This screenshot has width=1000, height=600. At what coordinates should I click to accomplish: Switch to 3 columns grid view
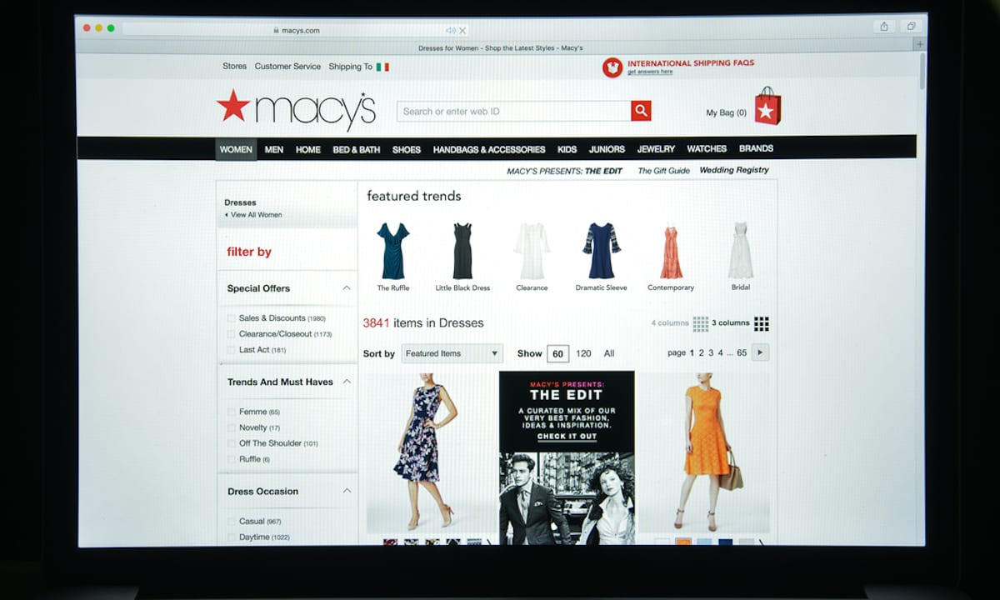tap(761, 323)
